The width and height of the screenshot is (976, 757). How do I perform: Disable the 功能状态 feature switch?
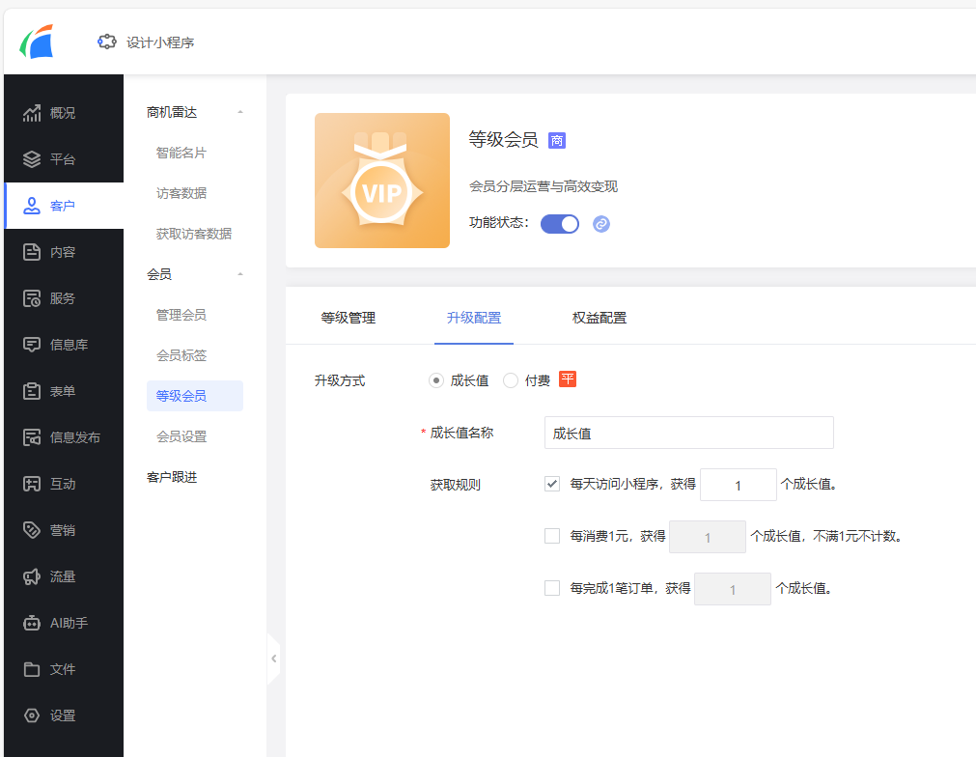560,223
